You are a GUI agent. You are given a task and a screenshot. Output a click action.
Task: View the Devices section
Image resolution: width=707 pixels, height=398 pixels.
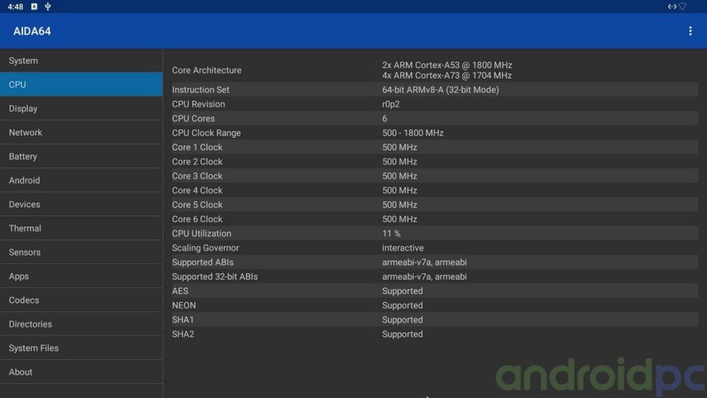(81, 204)
